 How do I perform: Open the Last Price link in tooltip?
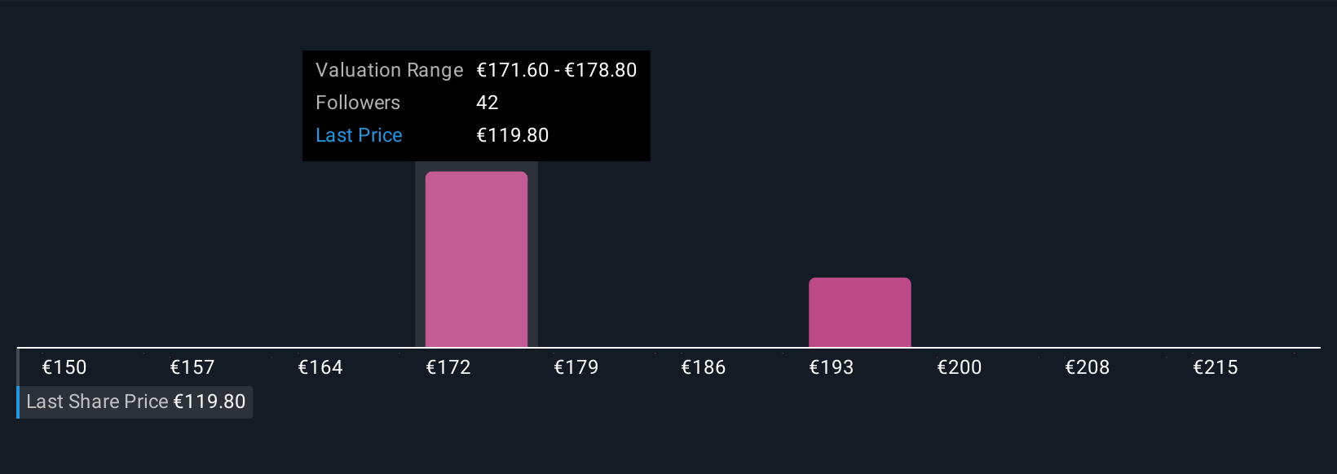point(359,135)
